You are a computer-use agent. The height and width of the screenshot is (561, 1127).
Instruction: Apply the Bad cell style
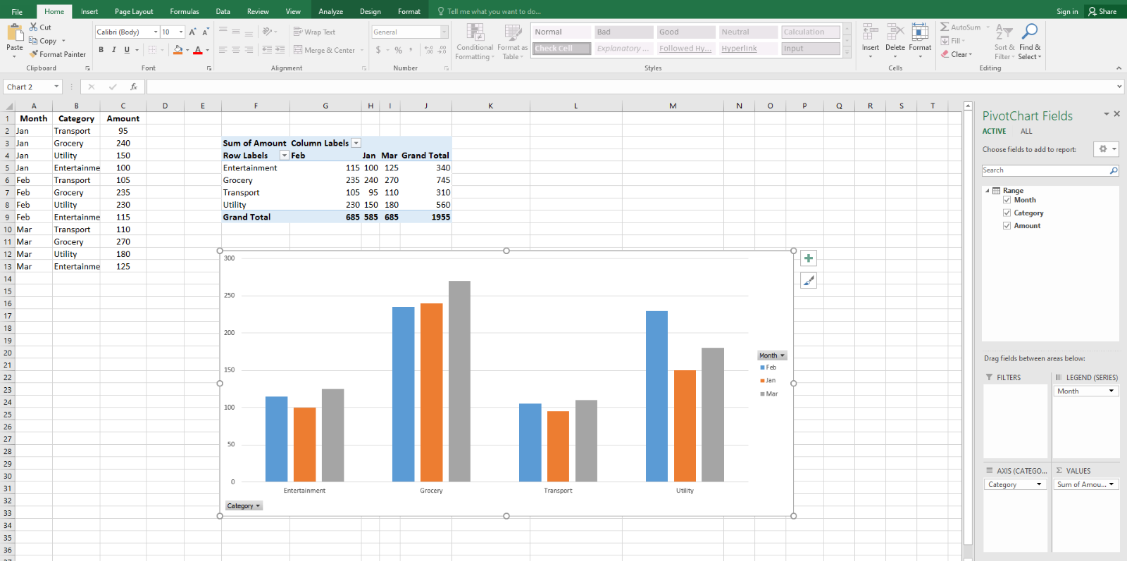624,32
